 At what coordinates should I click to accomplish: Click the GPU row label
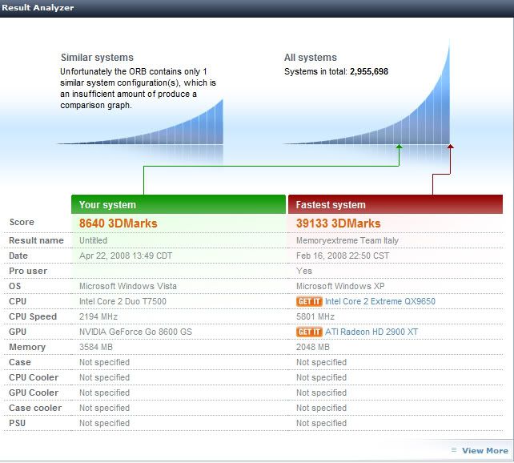point(18,332)
